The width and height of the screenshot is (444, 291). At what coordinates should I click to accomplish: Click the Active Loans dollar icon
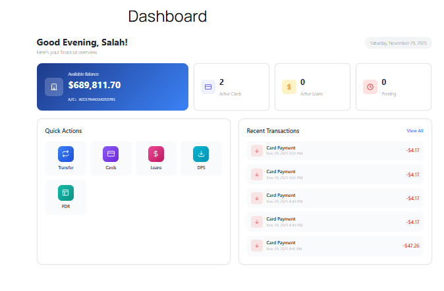click(x=289, y=87)
